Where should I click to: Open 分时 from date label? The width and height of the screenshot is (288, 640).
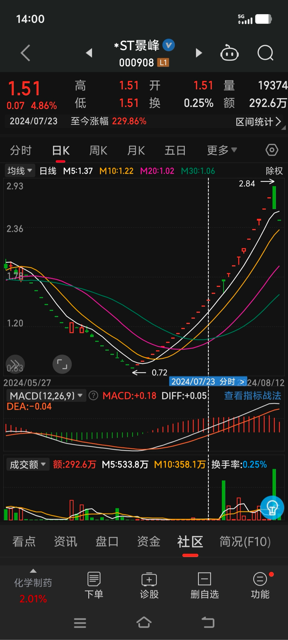[231, 382]
